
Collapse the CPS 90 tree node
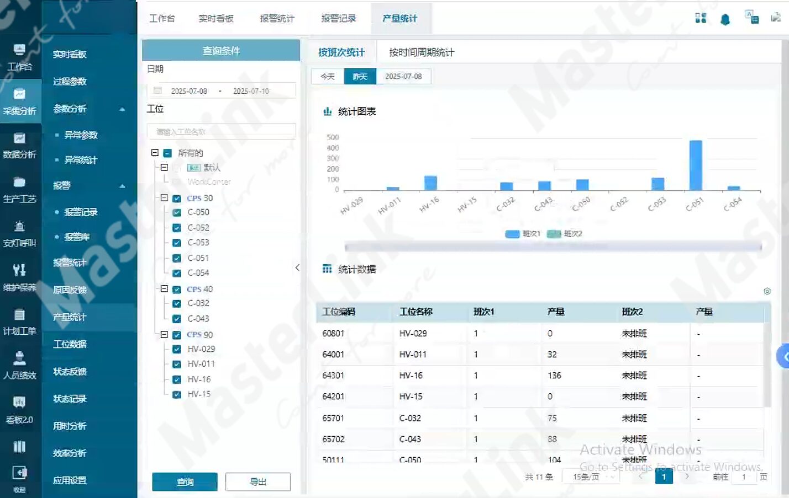(x=164, y=334)
